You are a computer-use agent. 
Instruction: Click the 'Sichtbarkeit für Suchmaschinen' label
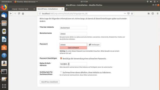click(46, 73)
